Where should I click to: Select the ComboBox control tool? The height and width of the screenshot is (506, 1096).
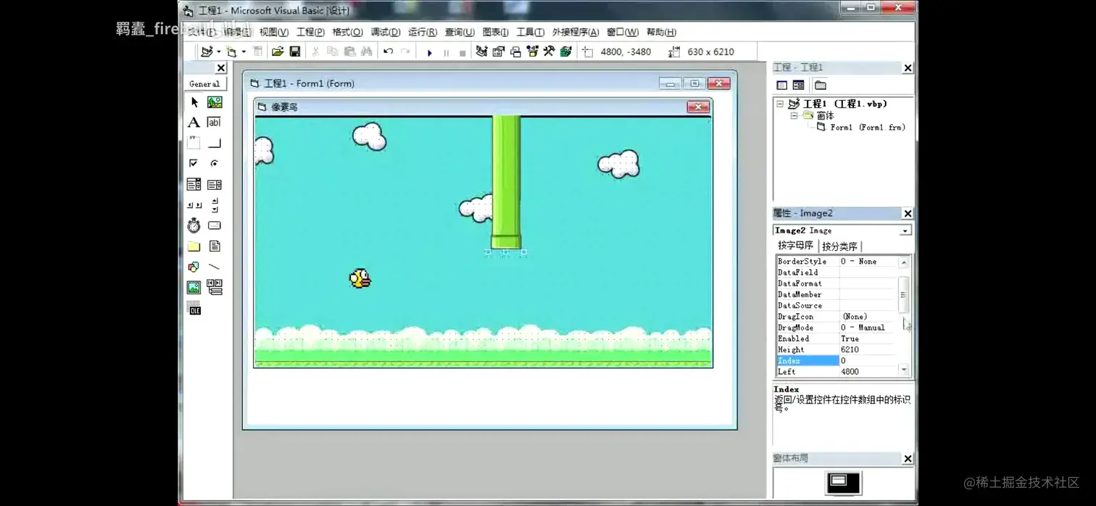pyautogui.click(x=194, y=184)
